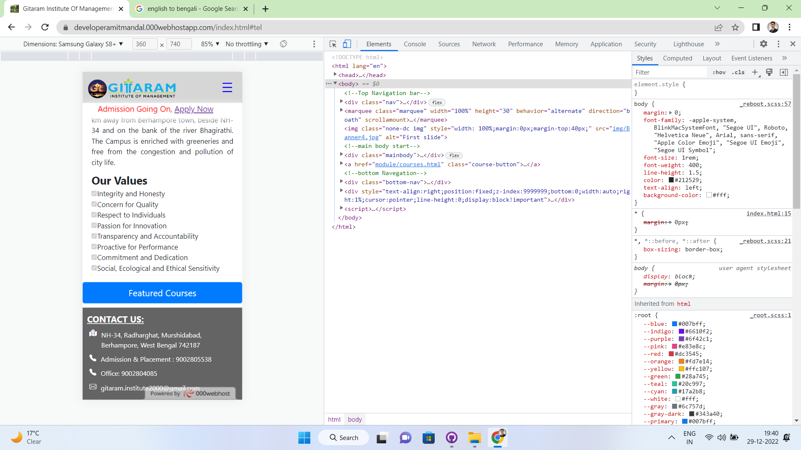Click the viewport width field showing 360
This screenshot has width=801, height=450.
144,44
